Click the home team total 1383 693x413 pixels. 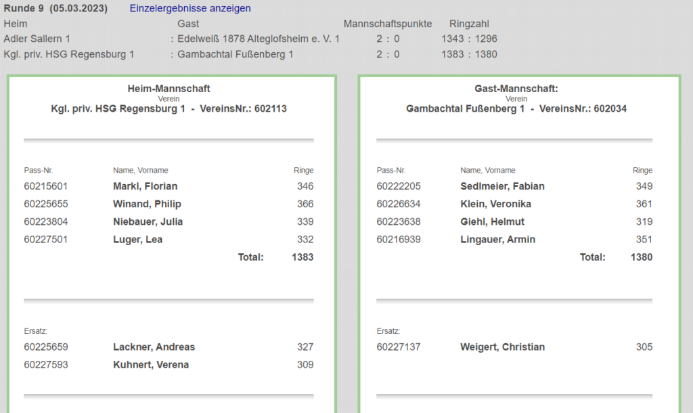click(302, 257)
